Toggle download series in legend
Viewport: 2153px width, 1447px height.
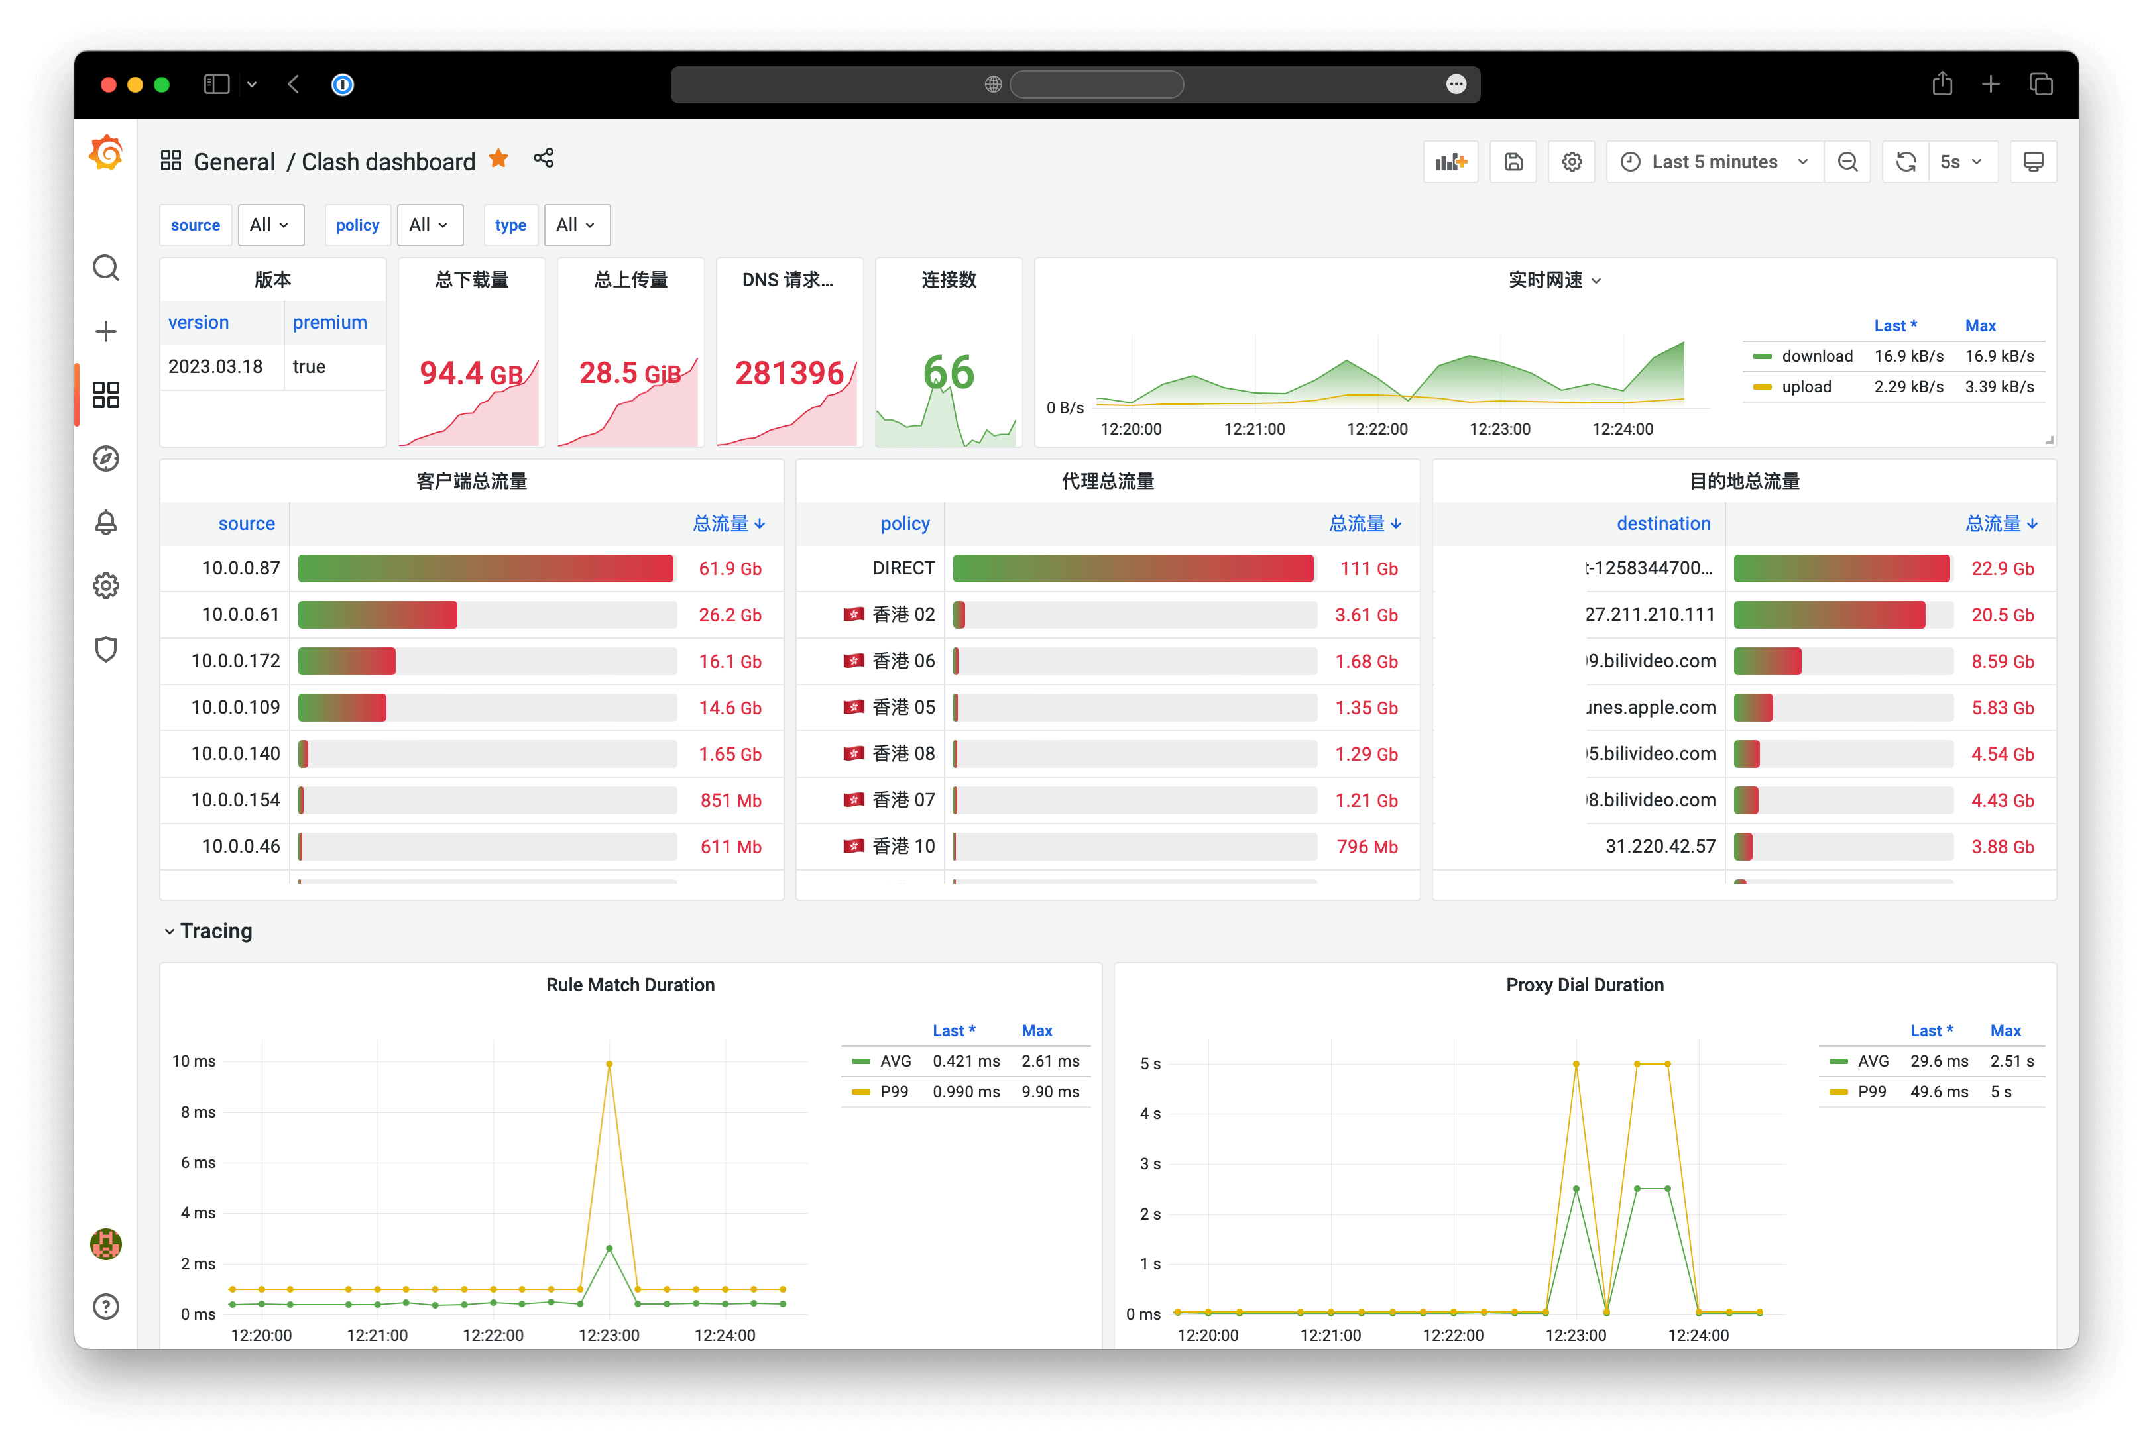coord(1816,356)
